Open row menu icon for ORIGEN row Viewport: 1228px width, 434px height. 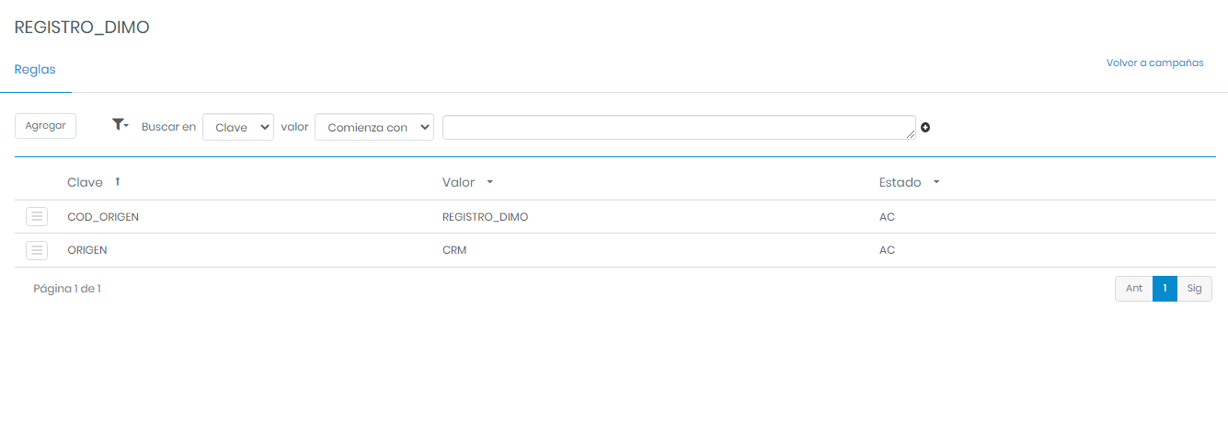37,250
